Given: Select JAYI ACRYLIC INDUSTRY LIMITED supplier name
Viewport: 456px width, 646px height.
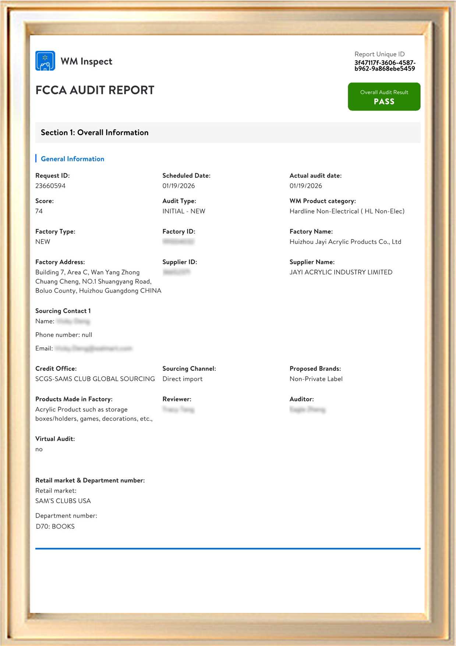Looking at the screenshot, I should pyautogui.click(x=341, y=273).
